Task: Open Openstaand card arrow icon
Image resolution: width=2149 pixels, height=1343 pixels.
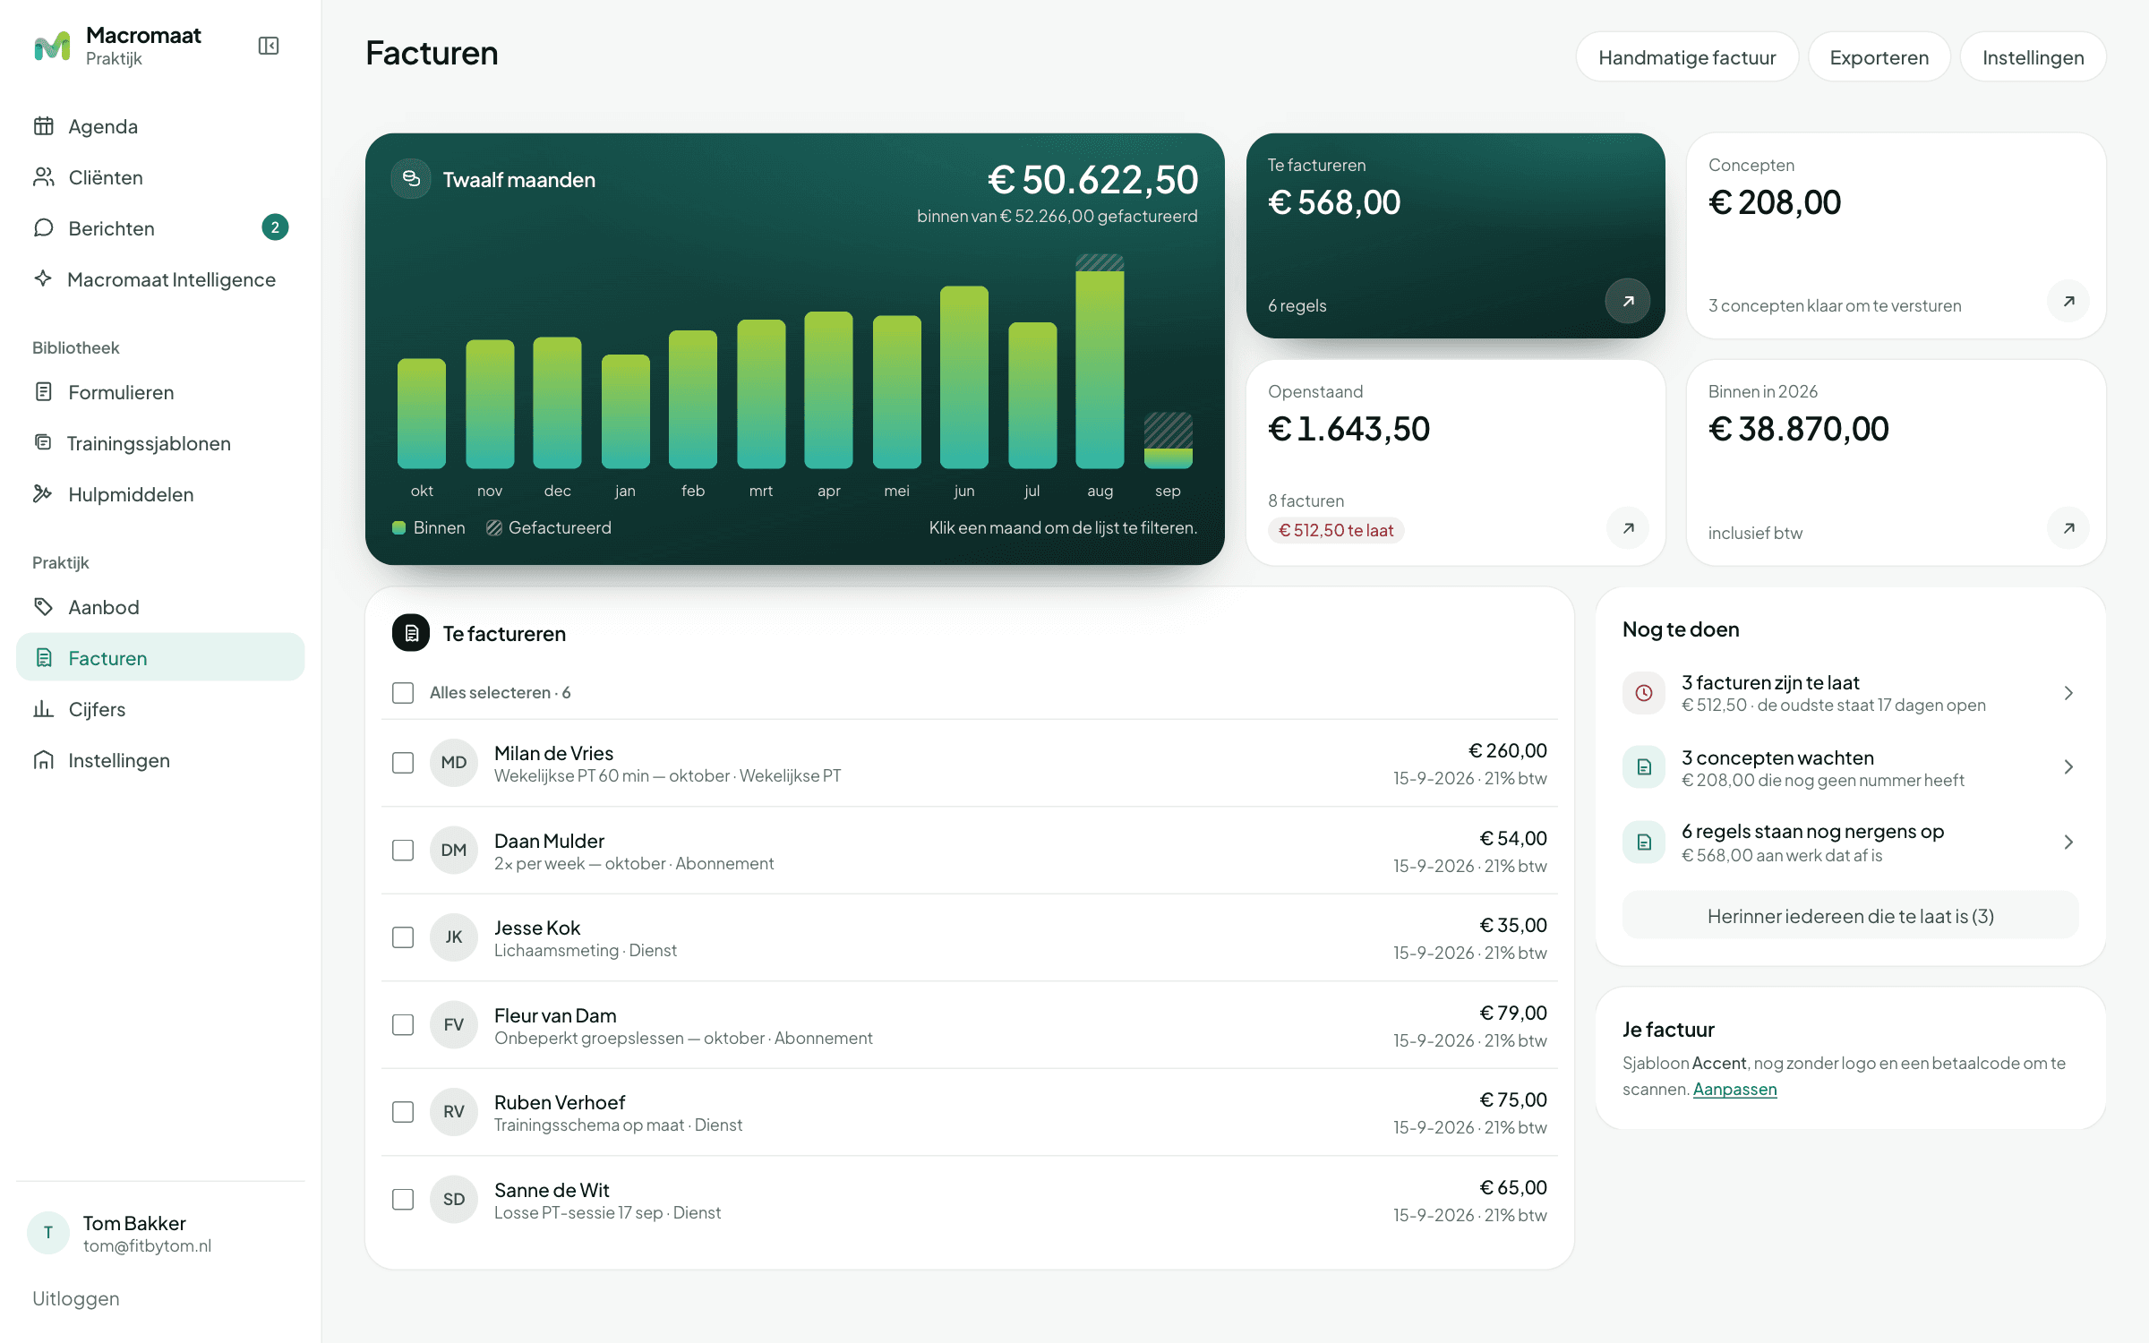Action: tap(1628, 527)
